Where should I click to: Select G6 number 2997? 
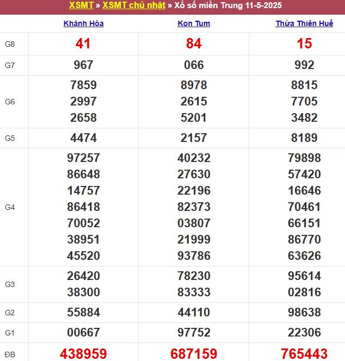point(83,101)
